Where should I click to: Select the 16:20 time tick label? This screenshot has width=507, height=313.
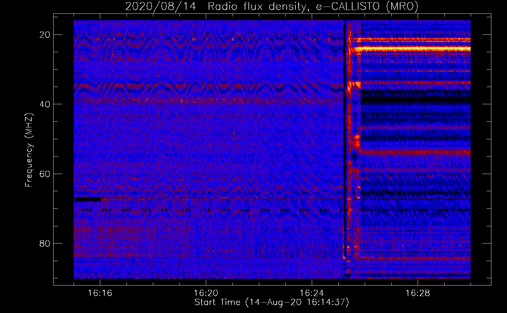[x=206, y=293]
